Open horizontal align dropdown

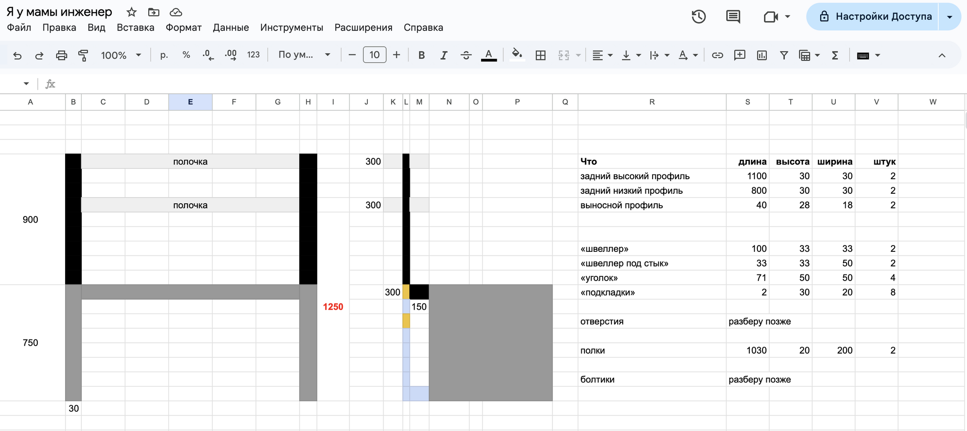click(x=602, y=56)
